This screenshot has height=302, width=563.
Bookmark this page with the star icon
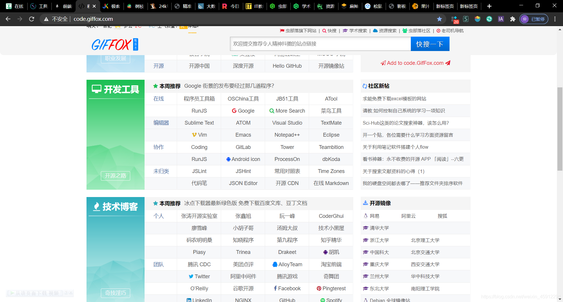click(439, 19)
